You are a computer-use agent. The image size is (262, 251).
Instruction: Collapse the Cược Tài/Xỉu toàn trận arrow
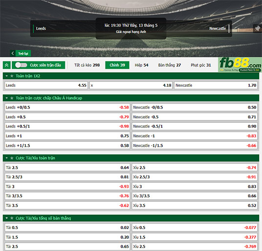7,158
